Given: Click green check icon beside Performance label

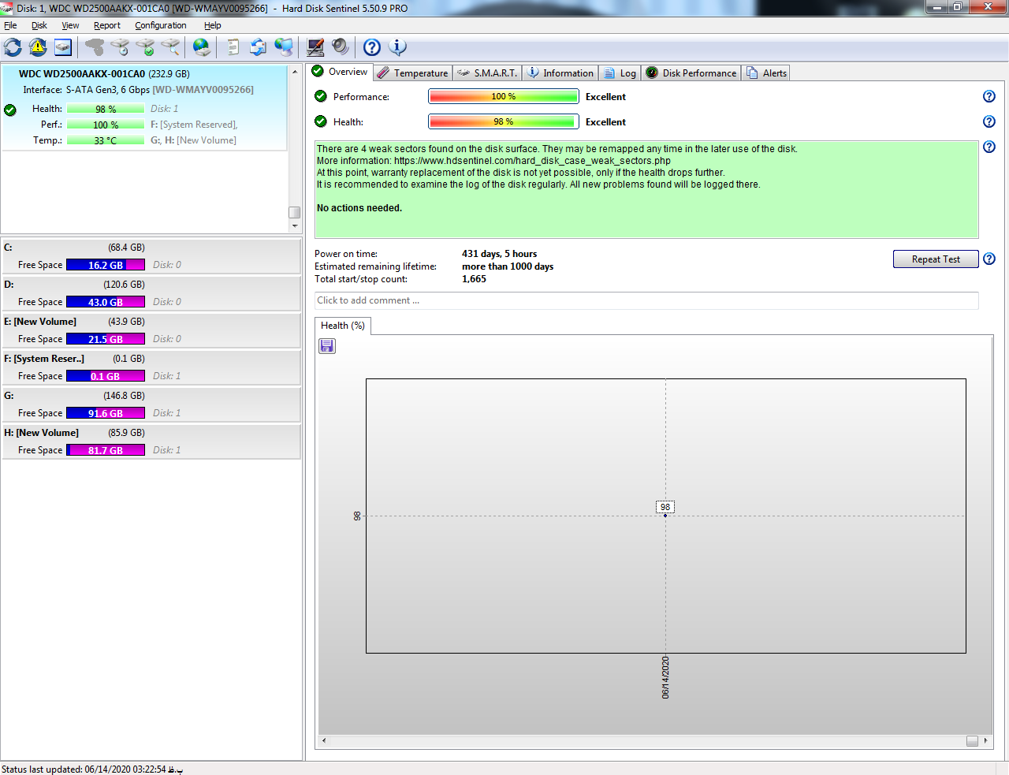Looking at the screenshot, I should (321, 96).
